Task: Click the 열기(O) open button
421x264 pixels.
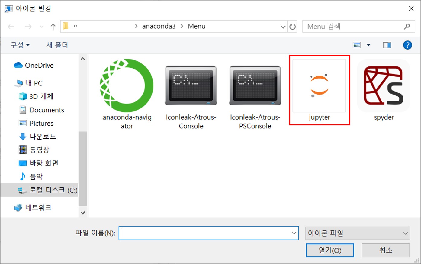Action: click(x=330, y=250)
